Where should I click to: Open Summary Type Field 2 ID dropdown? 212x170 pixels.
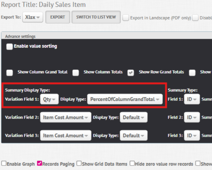point(192,117)
